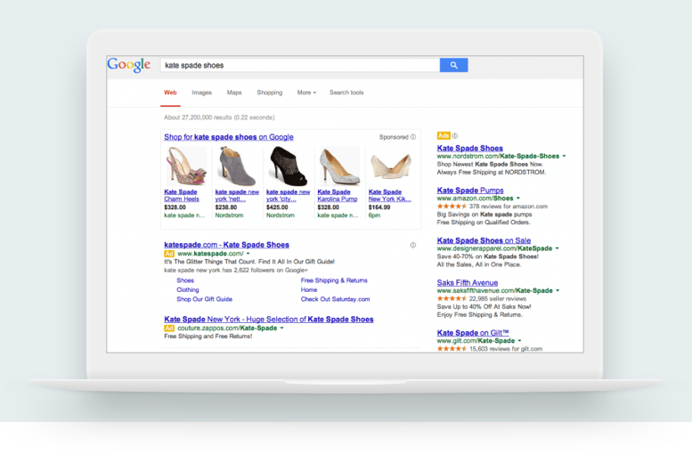692x454 pixels.
Task: Open the Kate Spade Karolina Pump link
Action: pos(338,196)
